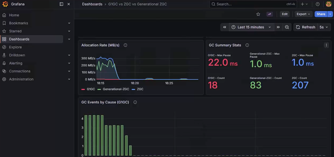This screenshot has height=157, width=334.
Task: Expand the Drilldown section chevron
Action: 69,55
